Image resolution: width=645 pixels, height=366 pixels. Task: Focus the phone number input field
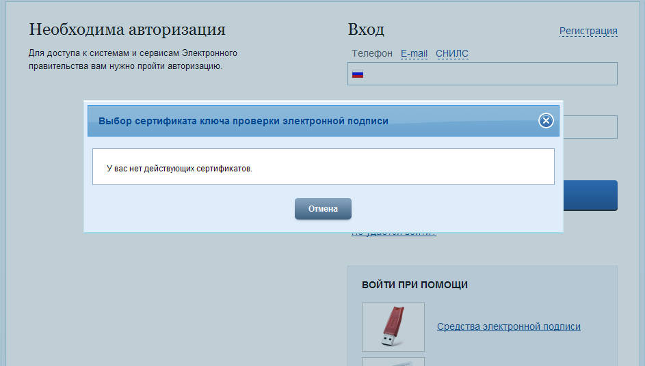pyautogui.click(x=489, y=74)
